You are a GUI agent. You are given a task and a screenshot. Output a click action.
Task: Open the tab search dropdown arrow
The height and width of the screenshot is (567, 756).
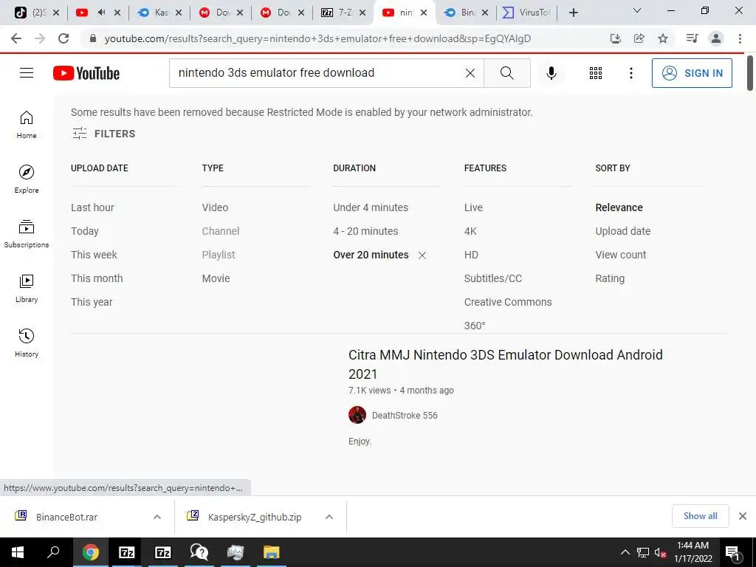click(637, 10)
